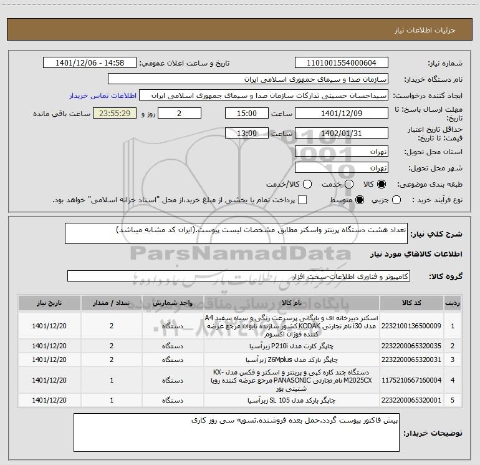Click the remaining time field 23:55:29
Screen dimensions: 480x465
tap(115, 114)
